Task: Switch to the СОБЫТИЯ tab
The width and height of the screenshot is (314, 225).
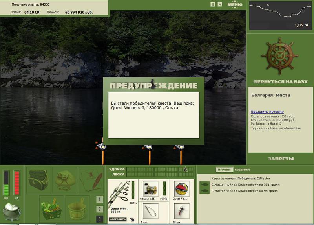Action: pos(242,170)
